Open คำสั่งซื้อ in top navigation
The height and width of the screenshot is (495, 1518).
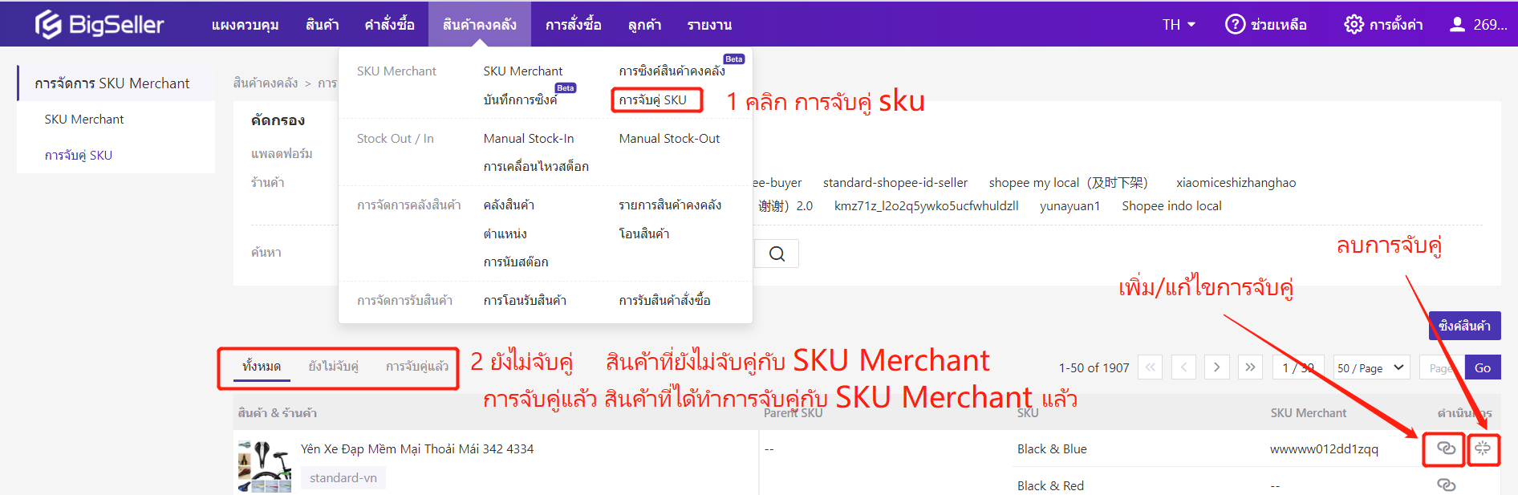click(x=389, y=25)
